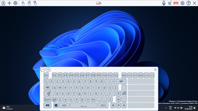Toggle the Shift up-arrow key
This screenshot has height=111, width=198.
49,93
